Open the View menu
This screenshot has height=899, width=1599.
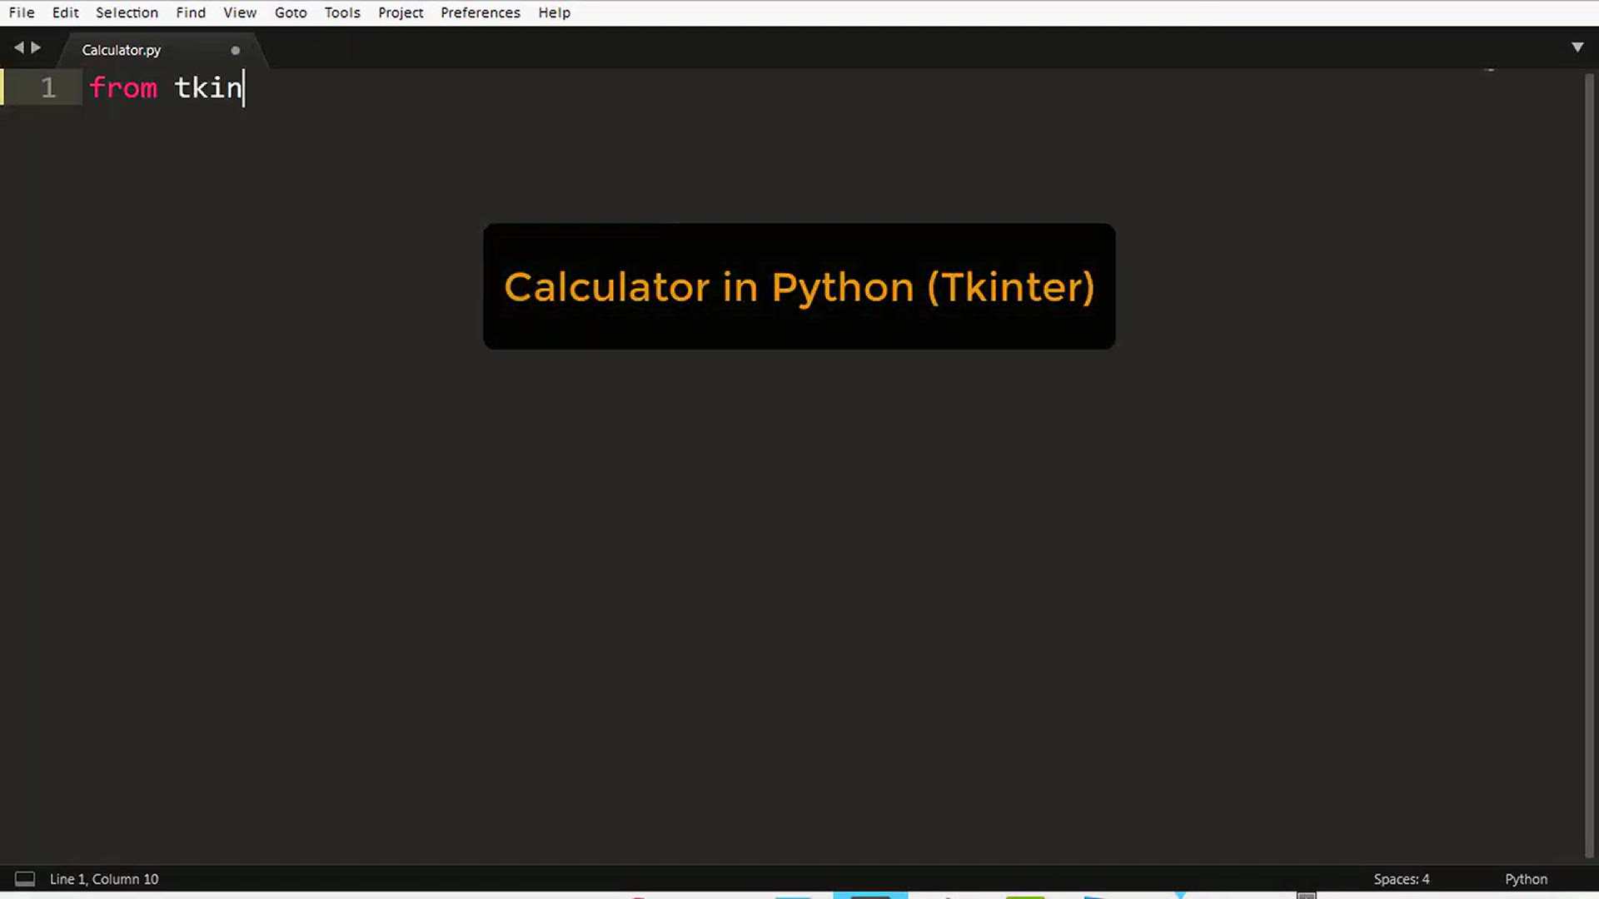240,12
